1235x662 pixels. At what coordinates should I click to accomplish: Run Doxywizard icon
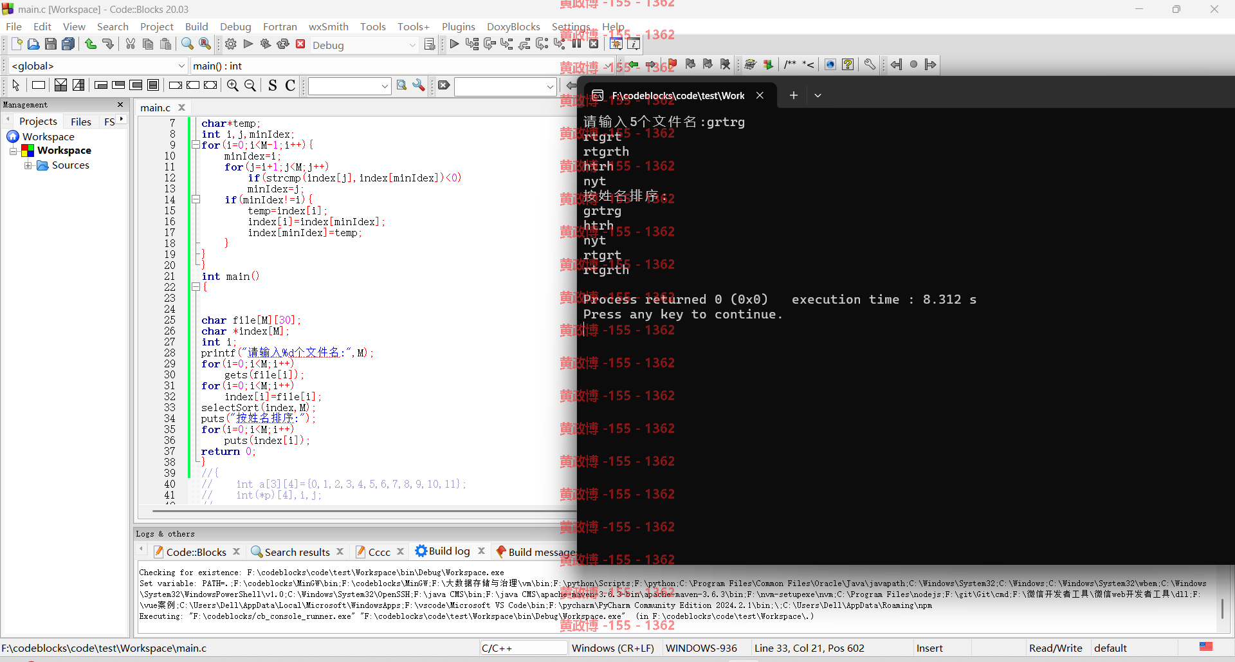click(750, 64)
